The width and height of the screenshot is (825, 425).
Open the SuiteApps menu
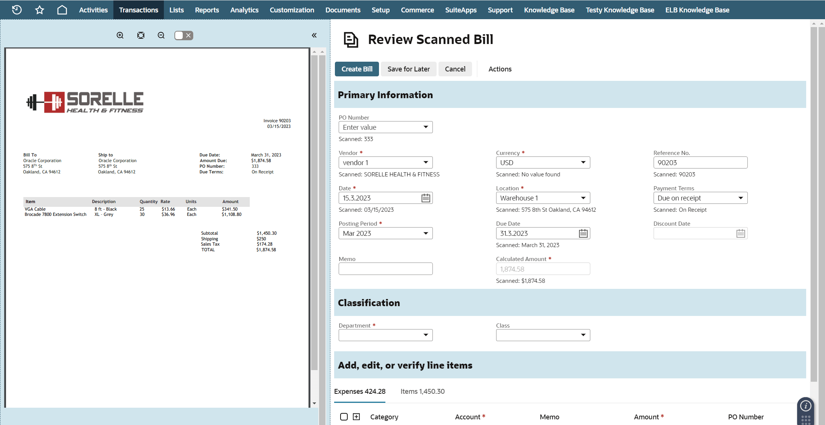pyautogui.click(x=461, y=10)
